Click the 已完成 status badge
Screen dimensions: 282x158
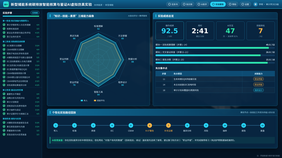[x=35, y=13]
